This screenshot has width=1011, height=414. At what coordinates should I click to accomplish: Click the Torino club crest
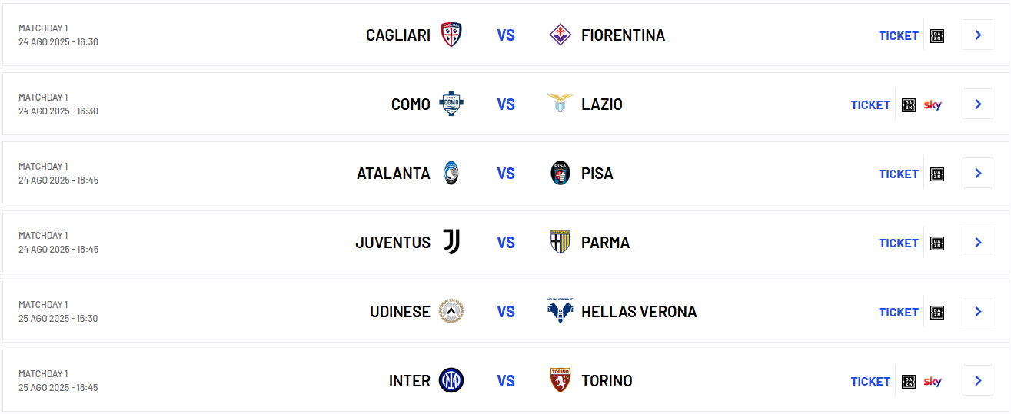coord(560,380)
